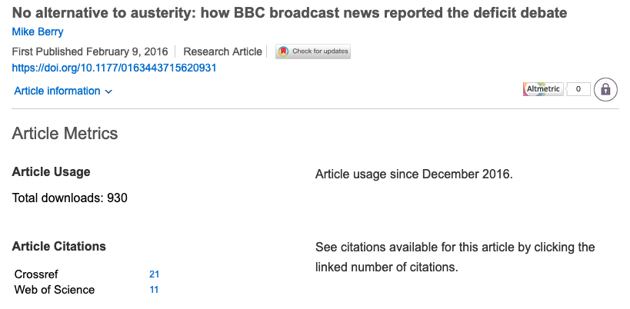
Task: Click the Total downloads: 930 text
Action: point(70,198)
